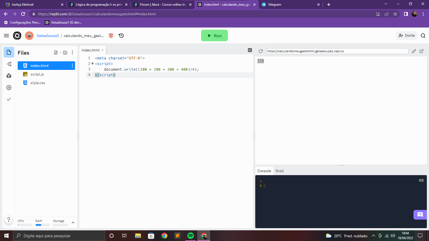Open the Replit hamburger menu
Screen dimensions: 429x241
pos(6,36)
